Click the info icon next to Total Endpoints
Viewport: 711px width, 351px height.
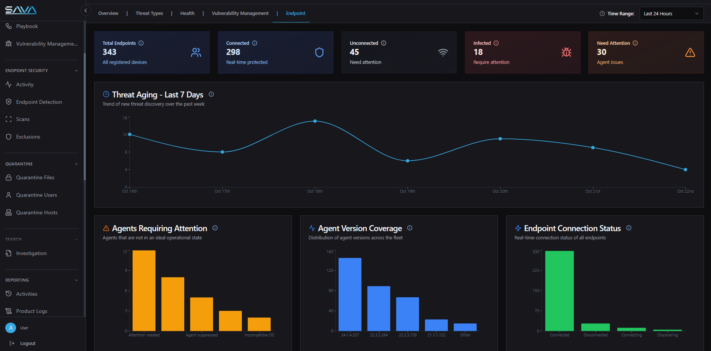tap(141, 43)
